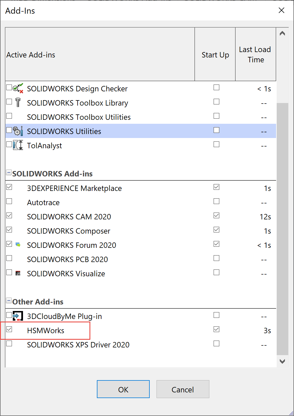
Task: Uncheck SOLIDWORKS CAM 2020 active checkbox
Action: click(x=9, y=215)
